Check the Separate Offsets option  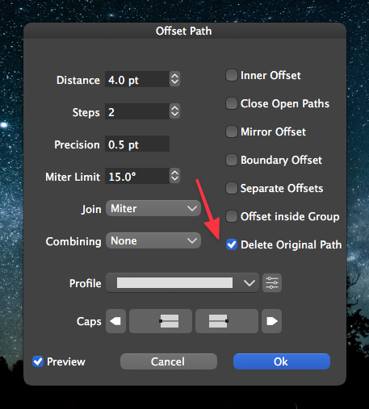click(x=232, y=188)
